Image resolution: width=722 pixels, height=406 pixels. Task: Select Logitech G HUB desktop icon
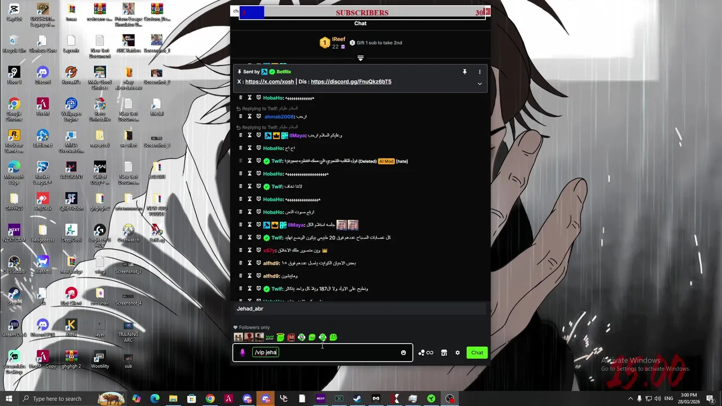100,236
